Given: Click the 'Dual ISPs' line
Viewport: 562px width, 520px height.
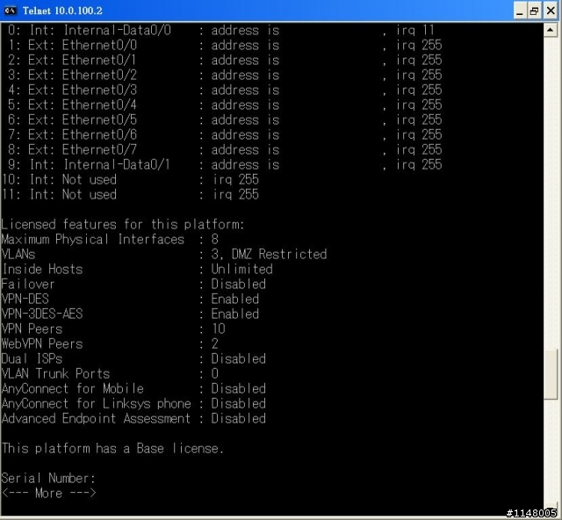Looking at the screenshot, I should tap(133, 358).
